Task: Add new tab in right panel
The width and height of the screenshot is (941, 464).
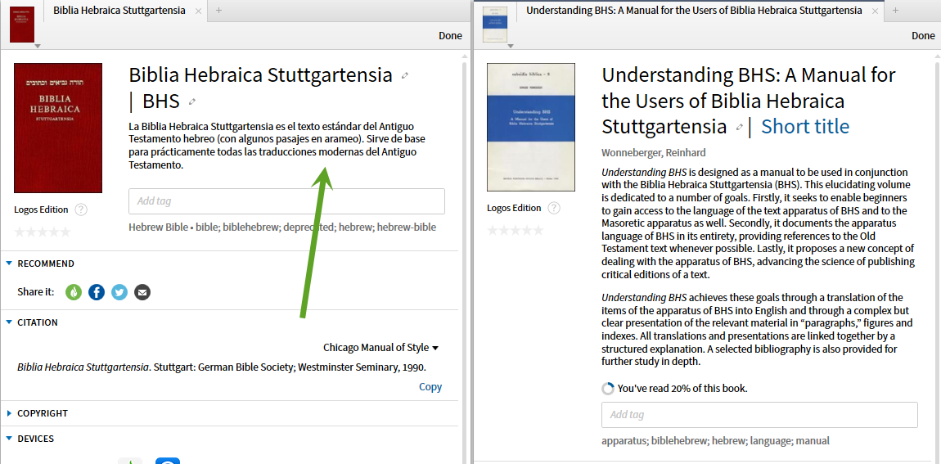Action: (x=895, y=10)
